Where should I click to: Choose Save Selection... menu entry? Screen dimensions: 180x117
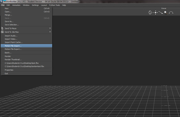tap(27, 25)
